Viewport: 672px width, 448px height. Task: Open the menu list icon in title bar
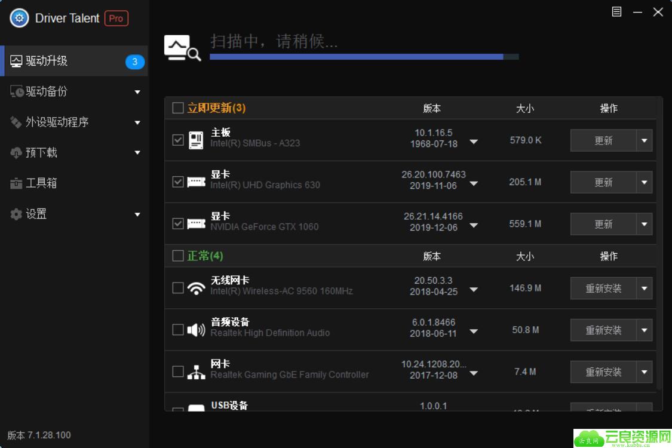click(x=616, y=11)
